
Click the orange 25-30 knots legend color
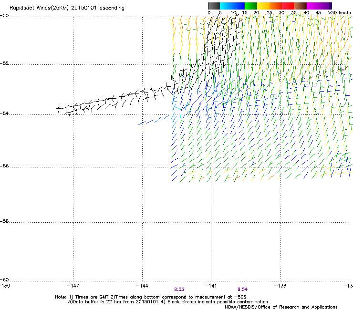pyautogui.click(x=276, y=6)
